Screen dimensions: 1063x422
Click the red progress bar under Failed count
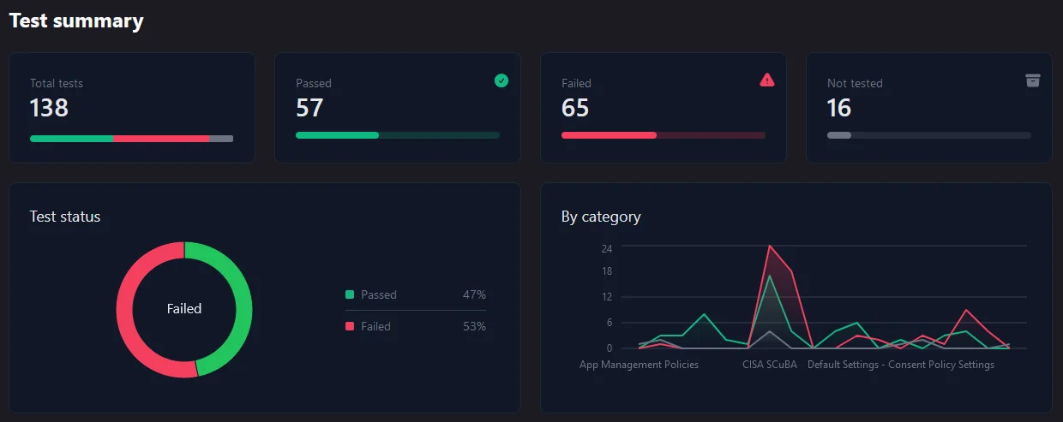pyautogui.click(x=609, y=135)
